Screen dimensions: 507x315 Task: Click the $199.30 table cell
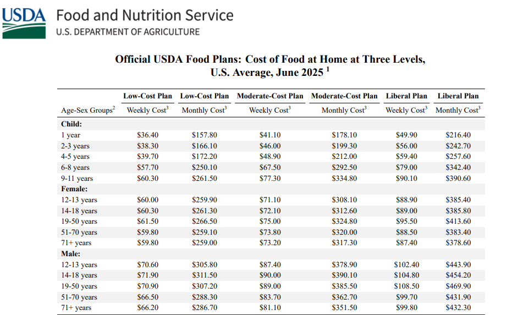point(344,146)
